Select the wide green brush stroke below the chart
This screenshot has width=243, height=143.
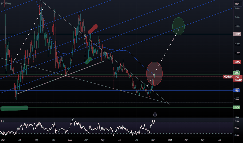14,108
